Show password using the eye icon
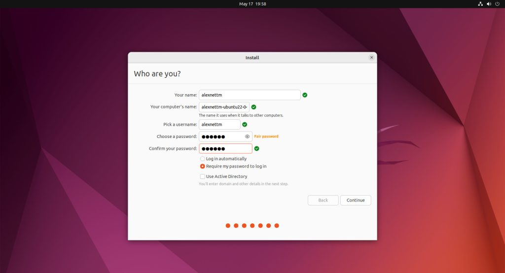Viewport: 505px width, 273px height. point(247,136)
